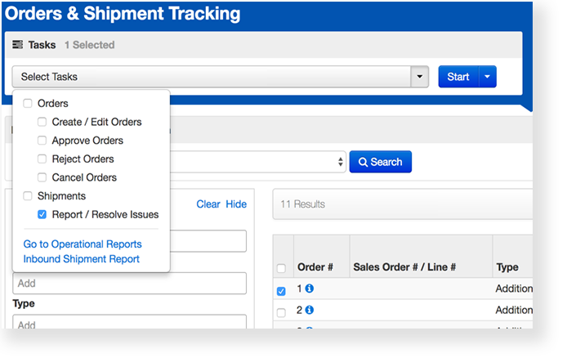Click the Tasks list icon in header
Viewport: 567px width, 358px height.
point(17,45)
